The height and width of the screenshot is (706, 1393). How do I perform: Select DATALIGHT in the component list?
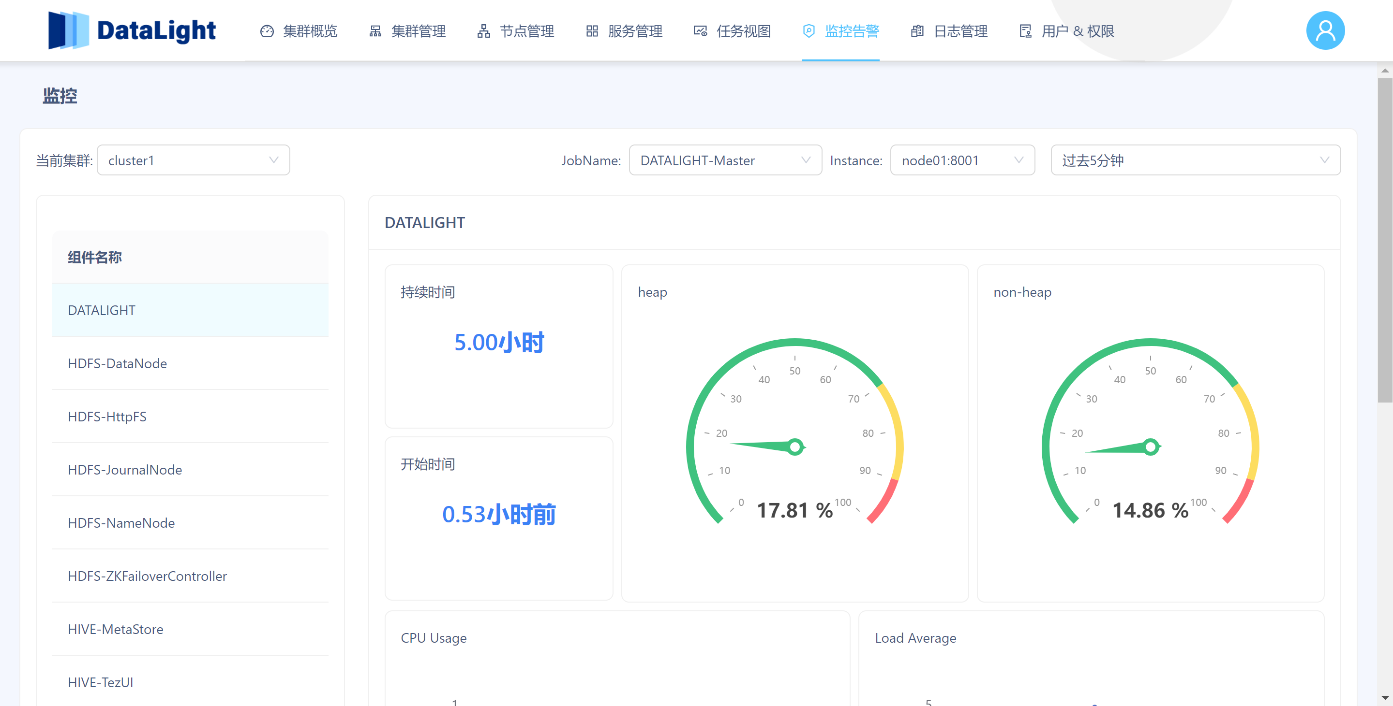click(190, 310)
